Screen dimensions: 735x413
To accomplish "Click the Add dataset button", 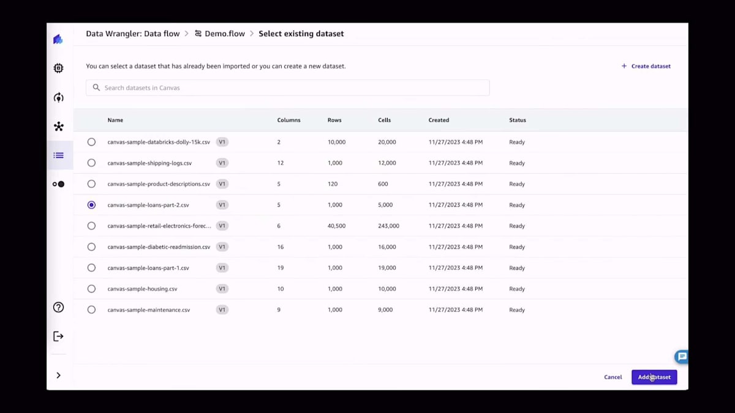I will (654, 377).
